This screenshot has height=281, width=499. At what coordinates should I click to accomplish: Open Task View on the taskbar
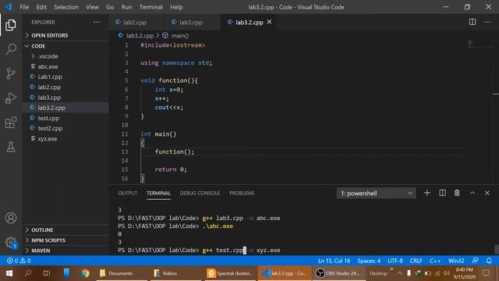tap(47, 273)
